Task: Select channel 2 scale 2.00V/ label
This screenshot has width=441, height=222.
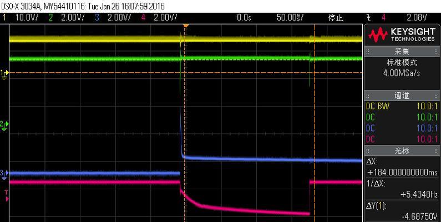Action: (x=72, y=17)
